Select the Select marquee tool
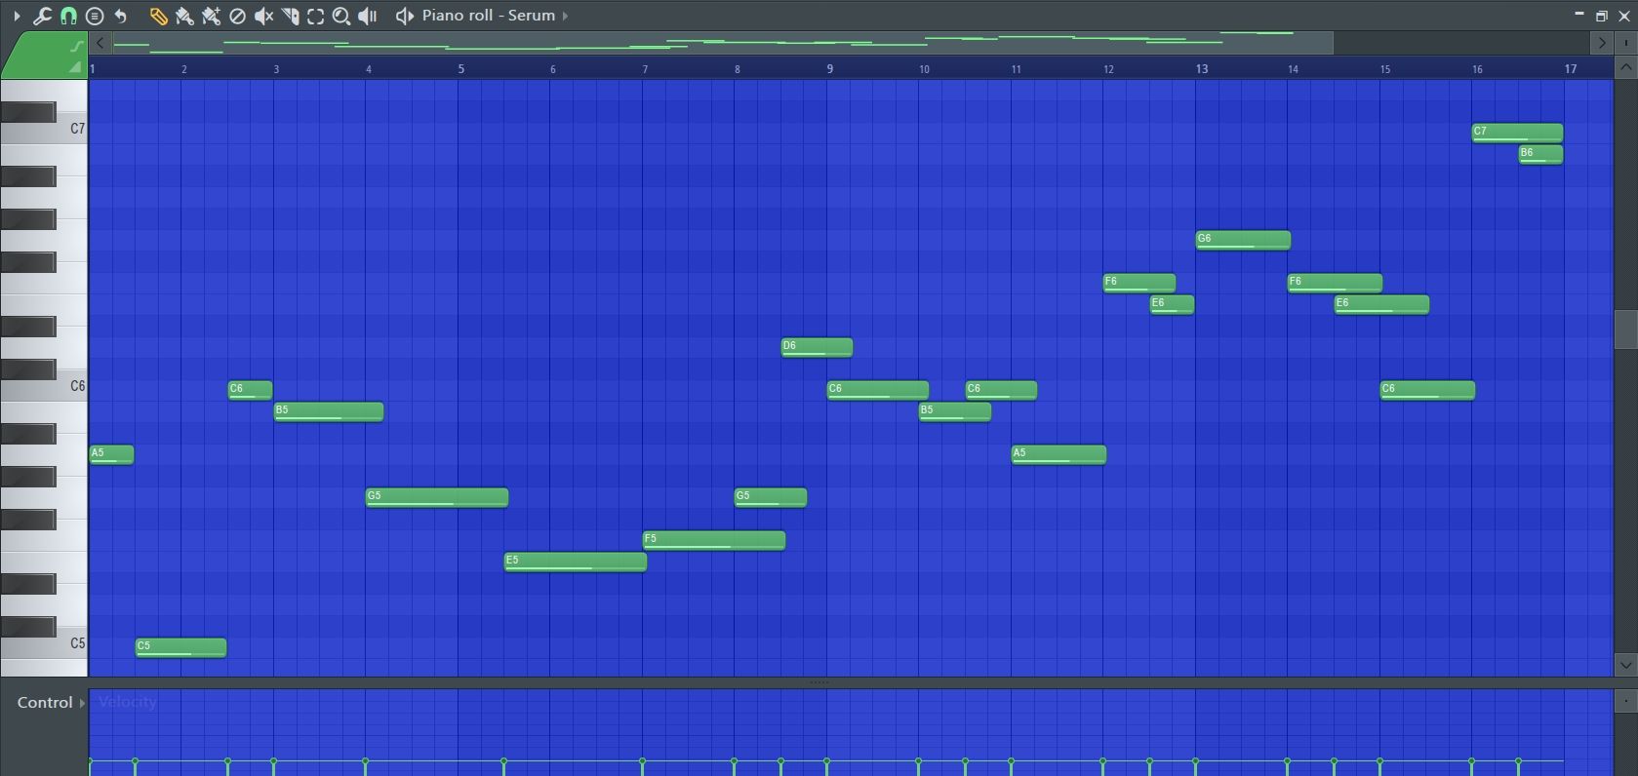Image resolution: width=1638 pixels, height=776 pixels. [x=315, y=16]
